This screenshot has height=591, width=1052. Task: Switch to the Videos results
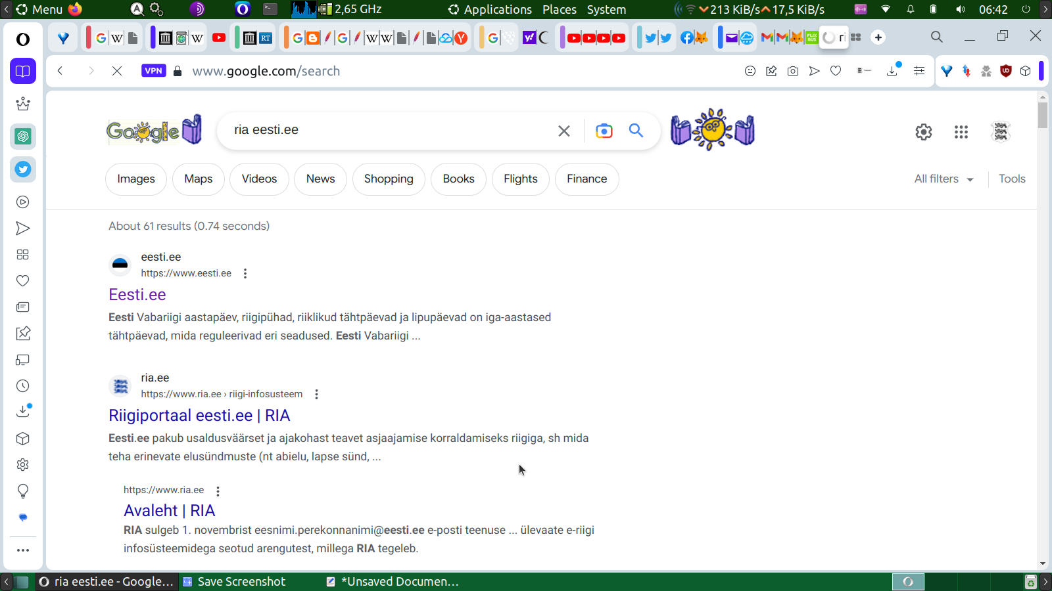pos(259,179)
